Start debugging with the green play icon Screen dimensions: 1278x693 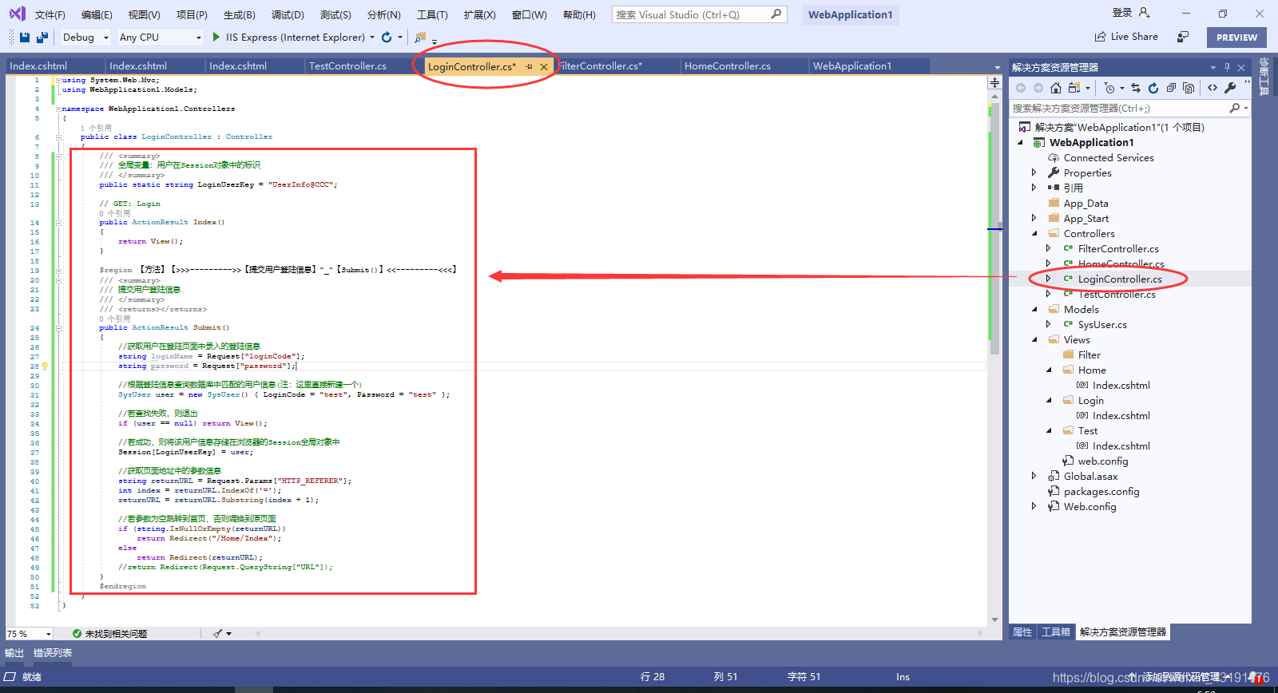(216, 37)
